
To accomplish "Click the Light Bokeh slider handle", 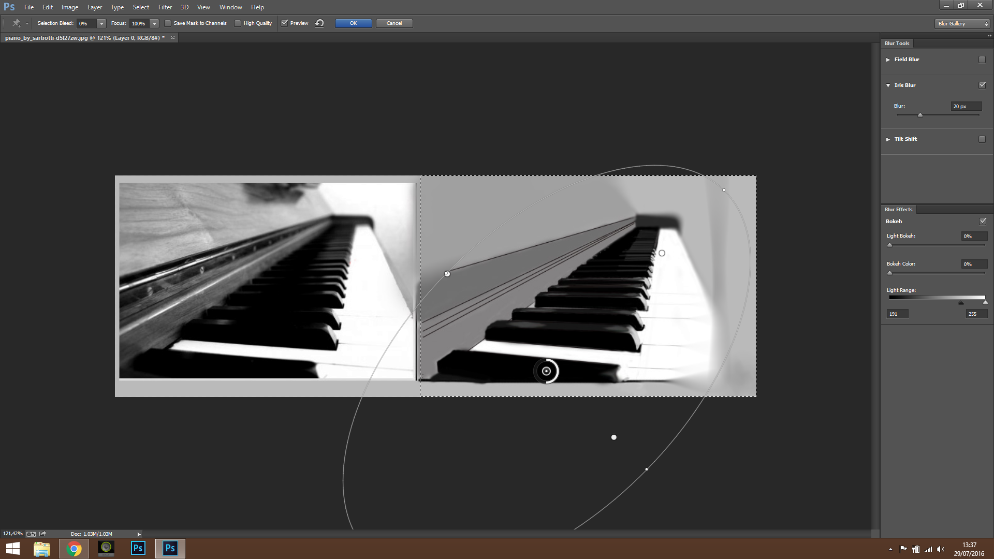I will 890,245.
